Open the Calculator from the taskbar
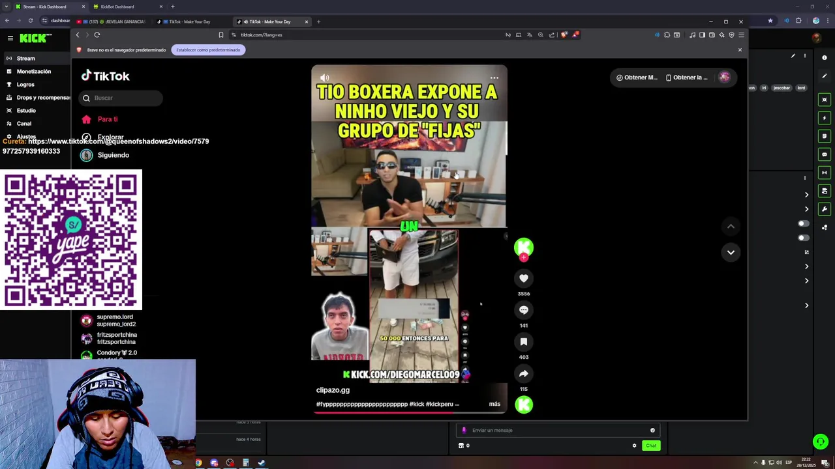Image resolution: width=835 pixels, height=469 pixels. click(246, 463)
